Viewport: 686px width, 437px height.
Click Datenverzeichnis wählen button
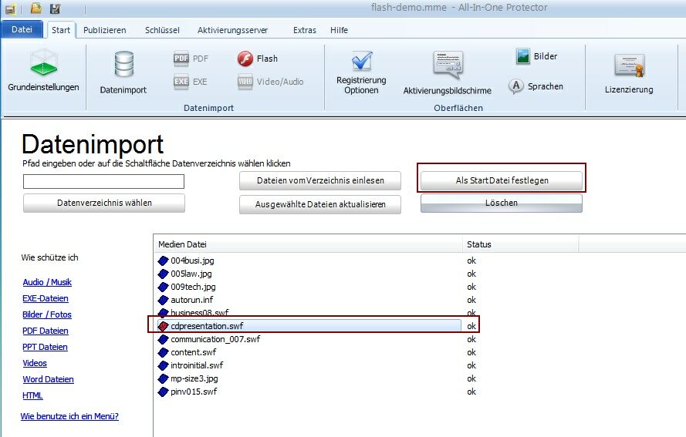104,203
